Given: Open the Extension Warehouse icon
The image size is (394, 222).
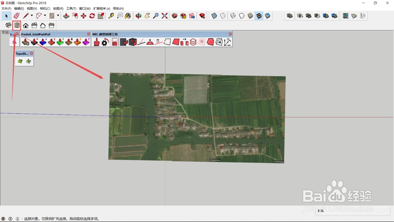Looking at the screenshot, I should (x=184, y=16).
